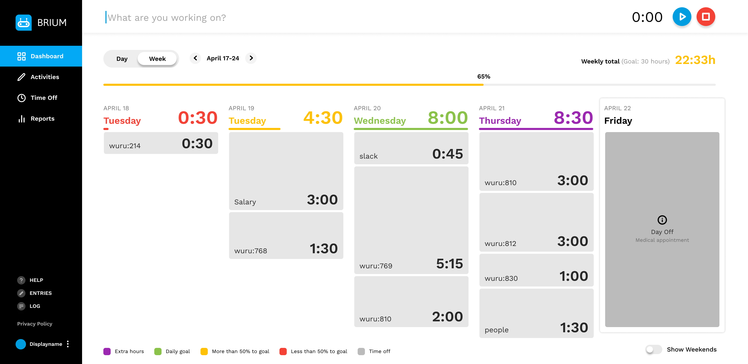Viewport: 748px width, 364px height.
Task: Click the BRIUM robot logo icon
Action: [24, 22]
